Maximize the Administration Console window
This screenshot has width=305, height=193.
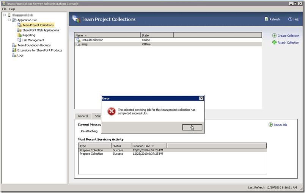pyautogui.click(x=296, y=3)
